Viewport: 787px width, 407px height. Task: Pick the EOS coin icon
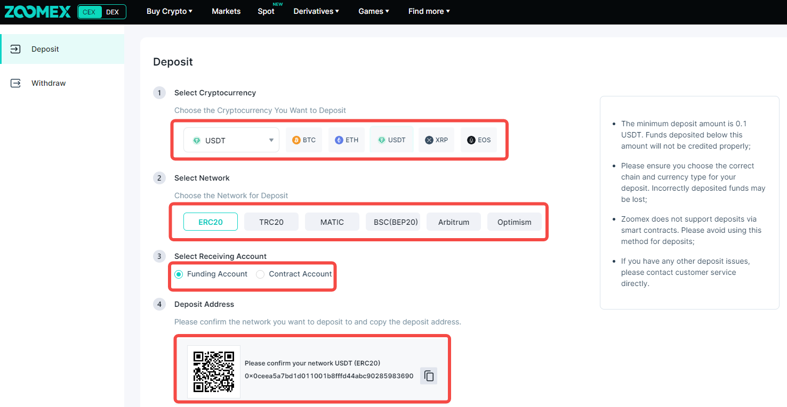478,140
